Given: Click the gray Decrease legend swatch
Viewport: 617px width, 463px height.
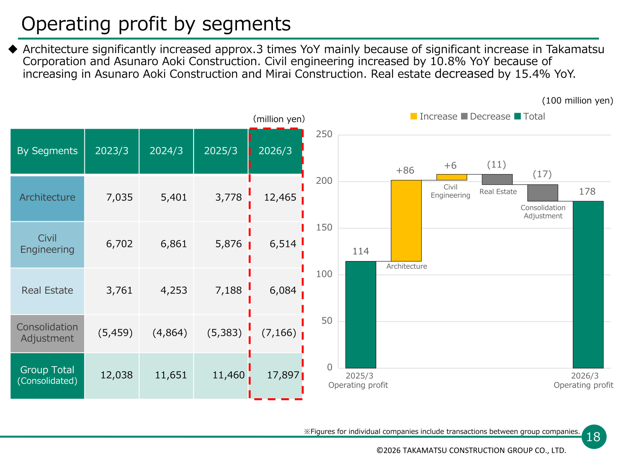Looking at the screenshot, I should point(464,116).
